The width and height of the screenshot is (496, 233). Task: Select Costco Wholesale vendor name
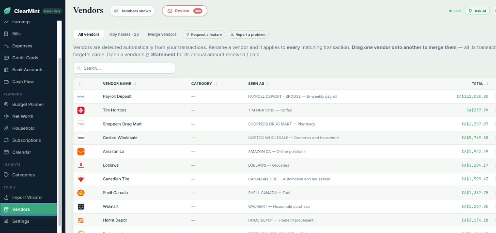tap(120, 138)
